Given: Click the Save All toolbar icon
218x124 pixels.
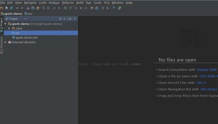Looking at the screenshot, I should click(6, 8).
